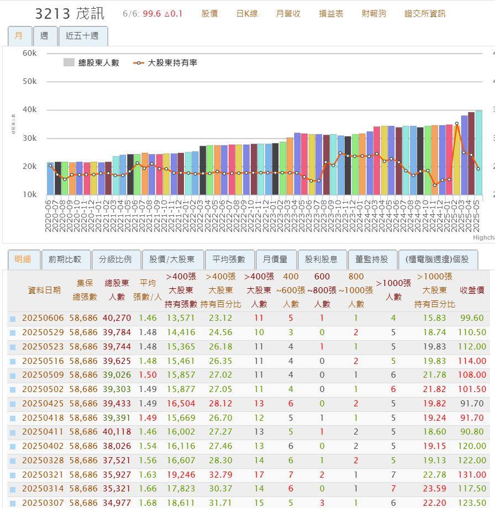495x508 pixels.
Task: Click the peak line point at 2025-02
Action: [x=457, y=124]
